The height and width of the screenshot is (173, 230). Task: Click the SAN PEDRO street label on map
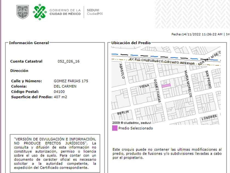208,79
